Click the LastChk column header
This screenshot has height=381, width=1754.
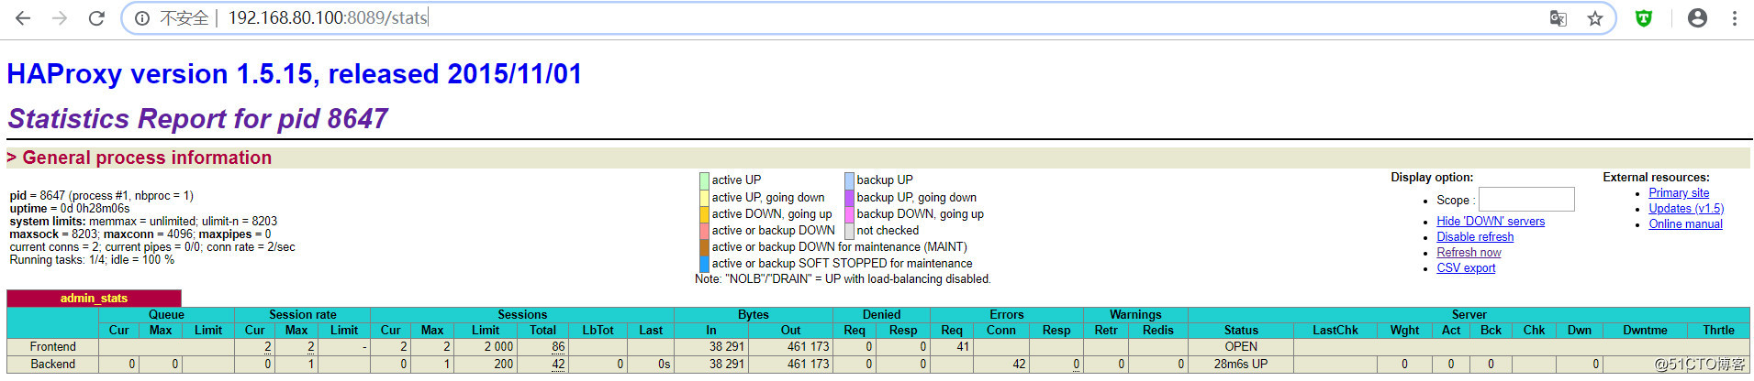point(1335,331)
